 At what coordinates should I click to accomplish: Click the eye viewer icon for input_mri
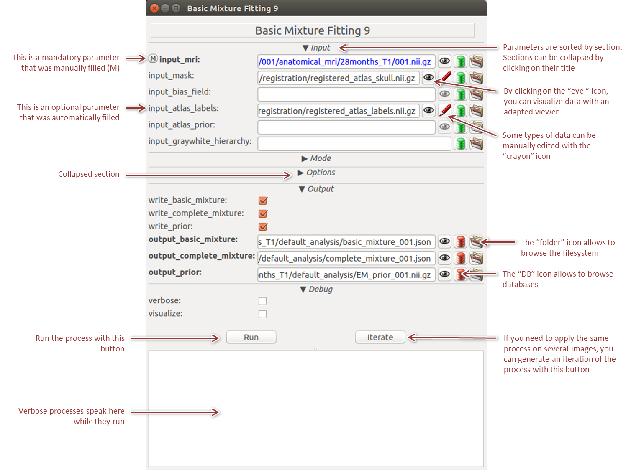click(x=444, y=61)
